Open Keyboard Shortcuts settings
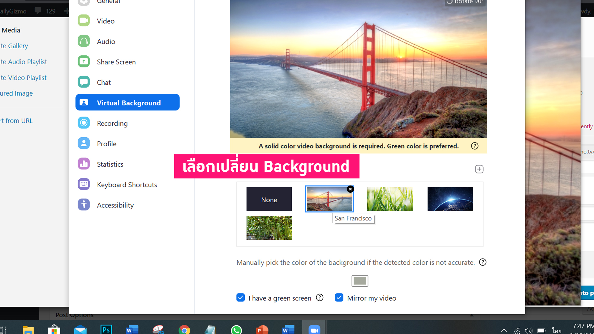Screen dimensions: 594x334 pos(127,185)
